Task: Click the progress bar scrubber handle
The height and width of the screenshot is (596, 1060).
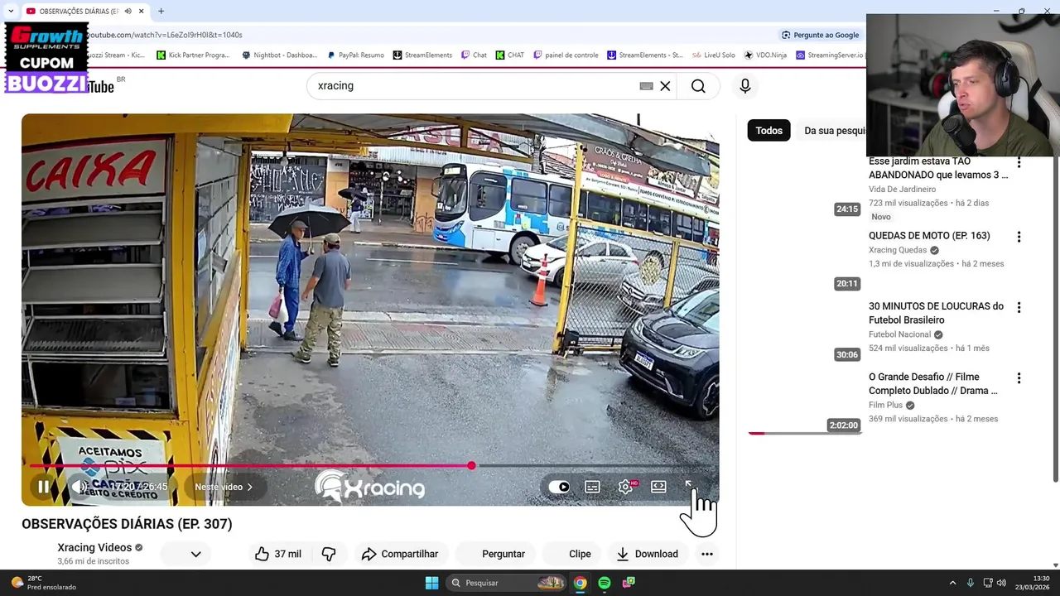Action: pos(471,466)
